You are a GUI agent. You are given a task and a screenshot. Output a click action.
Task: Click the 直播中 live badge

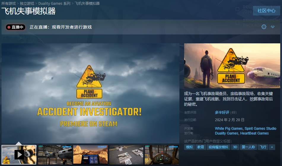coord(15,27)
